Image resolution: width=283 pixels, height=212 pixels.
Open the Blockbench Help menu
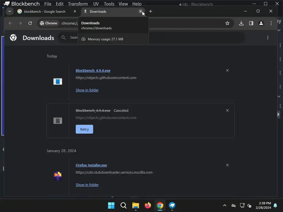point(137,4)
